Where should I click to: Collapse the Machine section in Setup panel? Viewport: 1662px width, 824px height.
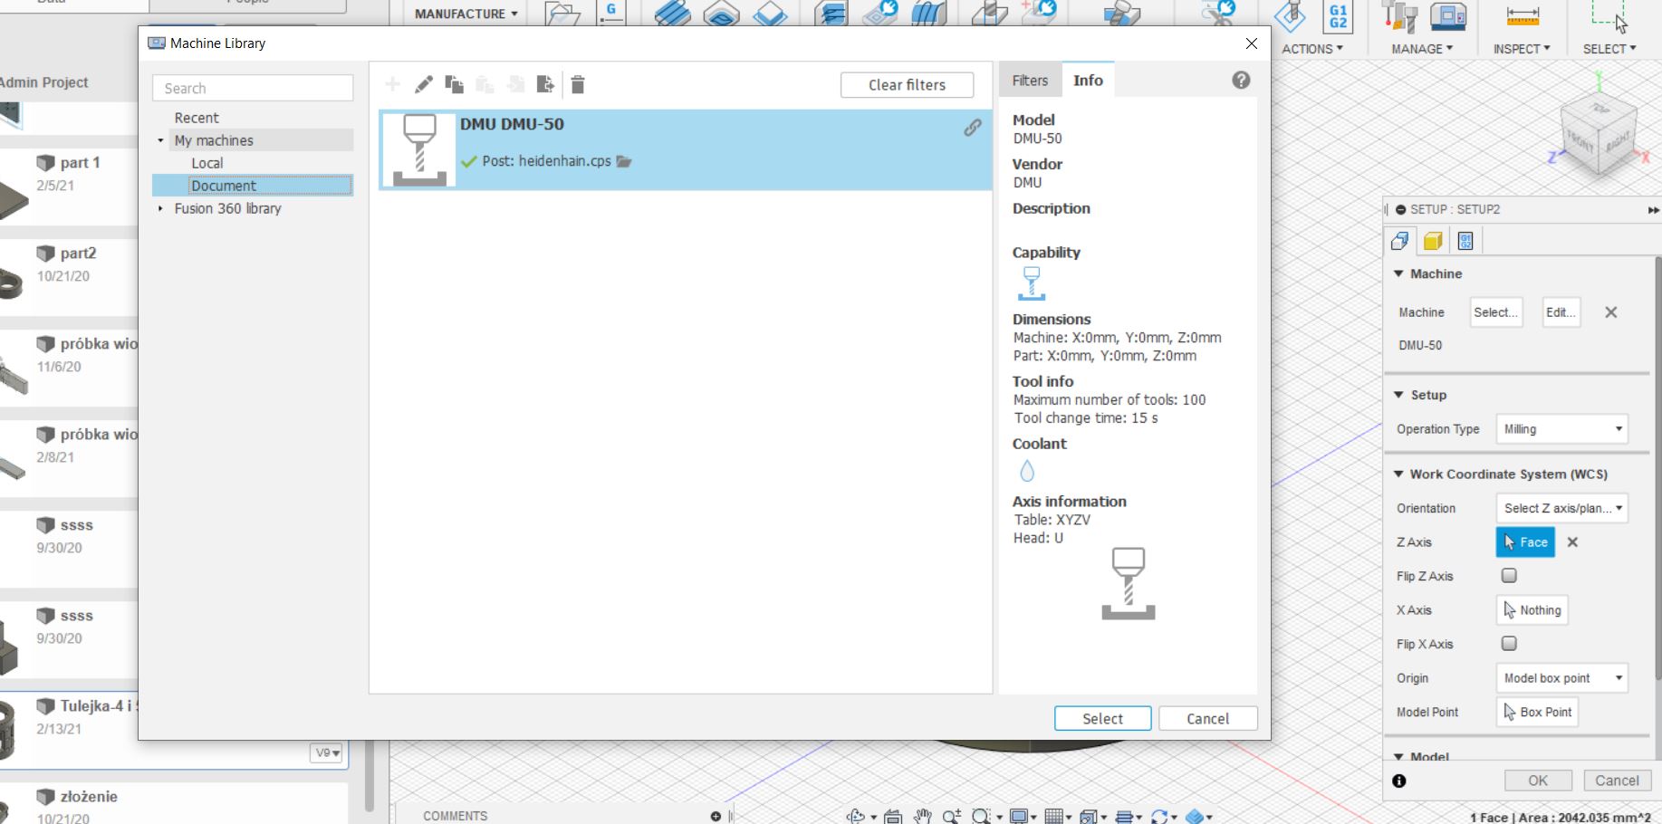pos(1398,273)
